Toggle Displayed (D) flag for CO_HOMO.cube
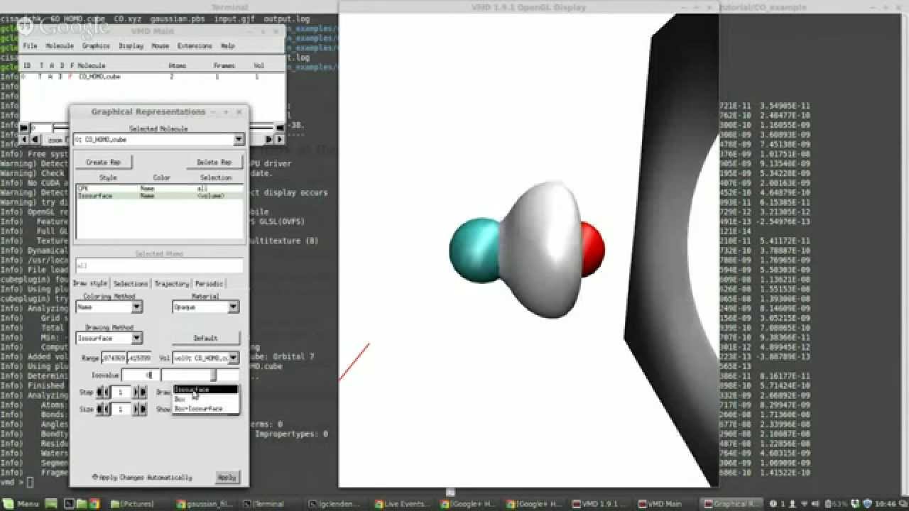Screen dimensions: 909x511 [60, 76]
